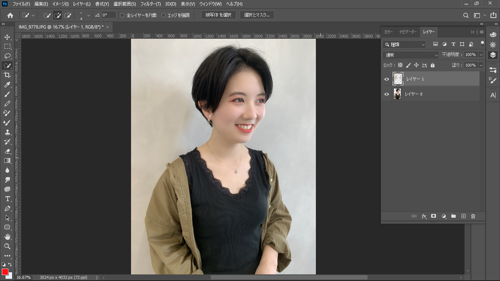This screenshot has height=281, width=500.
Task: Select the Eyedropper tool
Action: [x=7, y=85]
